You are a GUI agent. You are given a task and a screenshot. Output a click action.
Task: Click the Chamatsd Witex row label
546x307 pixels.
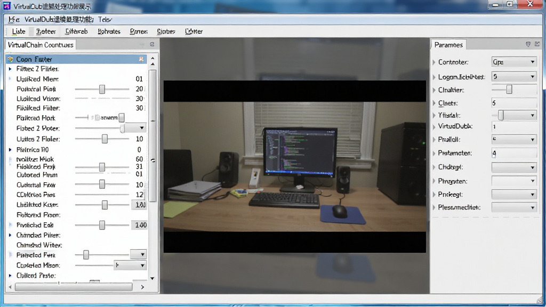(x=39, y=245)
